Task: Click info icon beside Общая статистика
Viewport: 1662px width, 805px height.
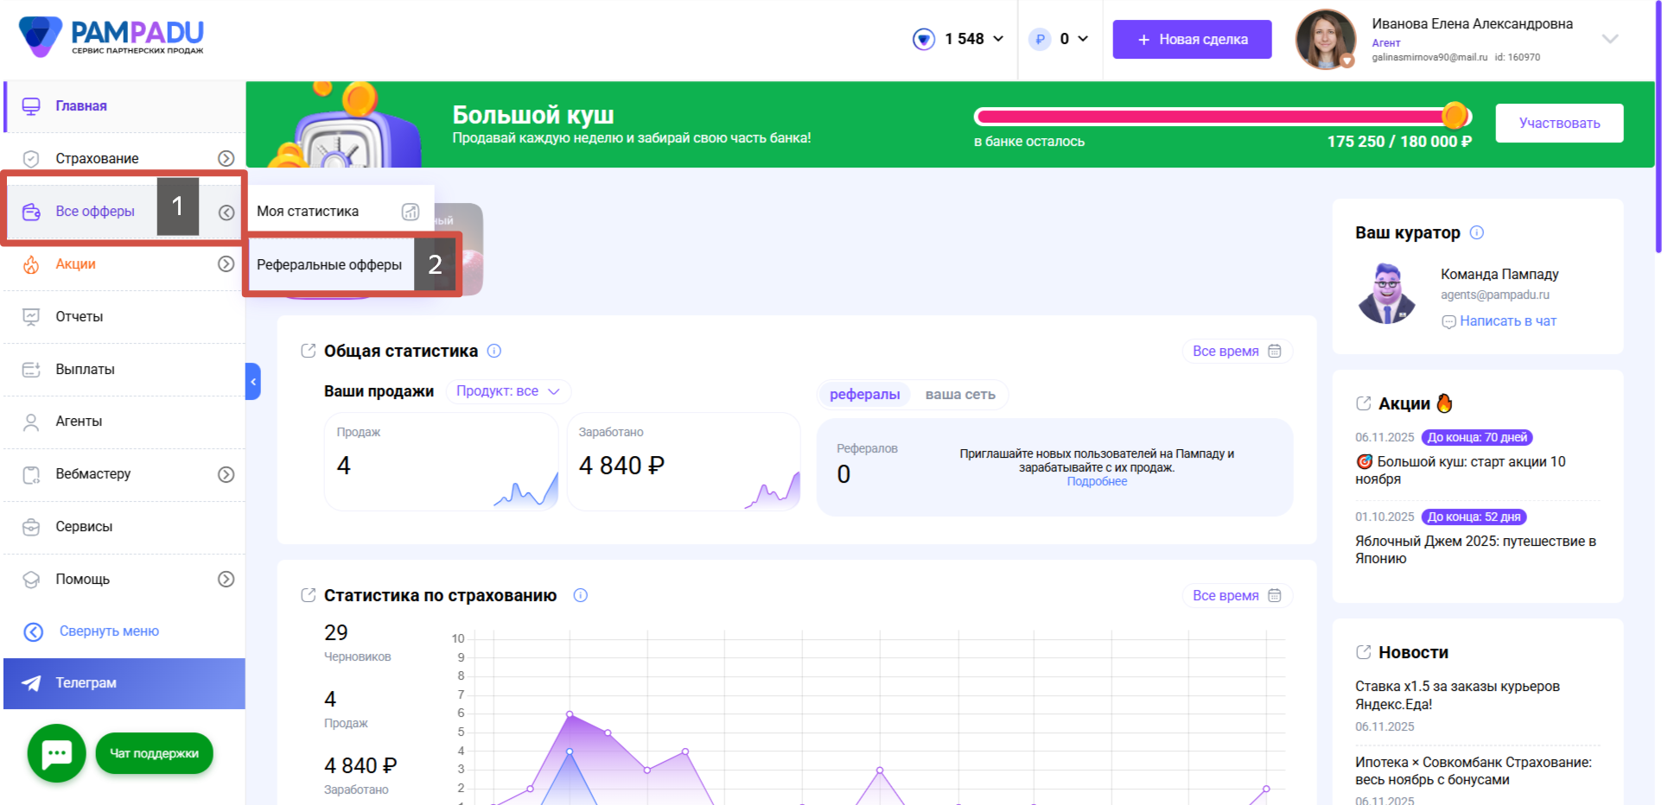Action: [494, 351]
